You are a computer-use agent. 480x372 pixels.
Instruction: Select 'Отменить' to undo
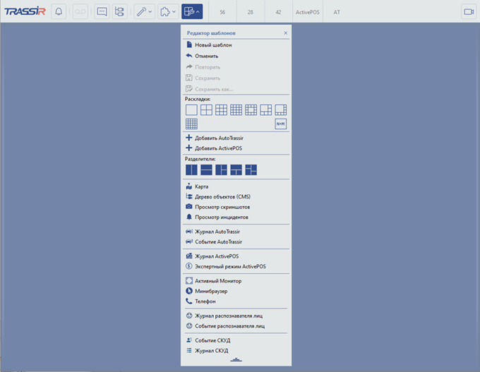206,56
